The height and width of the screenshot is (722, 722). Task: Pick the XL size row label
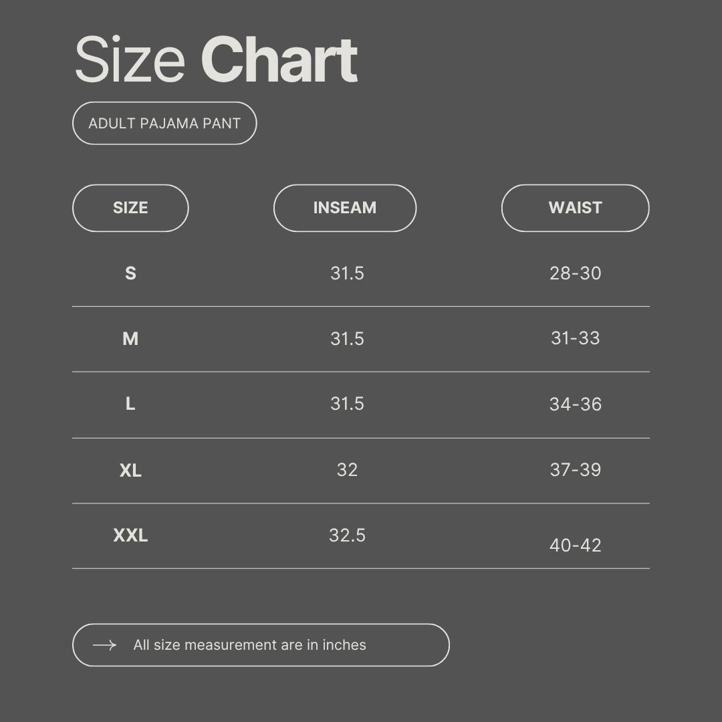pos(130,471)
